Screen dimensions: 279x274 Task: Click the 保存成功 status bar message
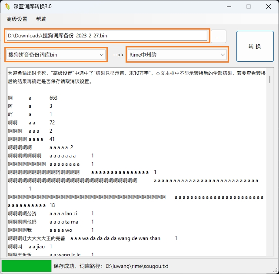(x=110, y=266)
